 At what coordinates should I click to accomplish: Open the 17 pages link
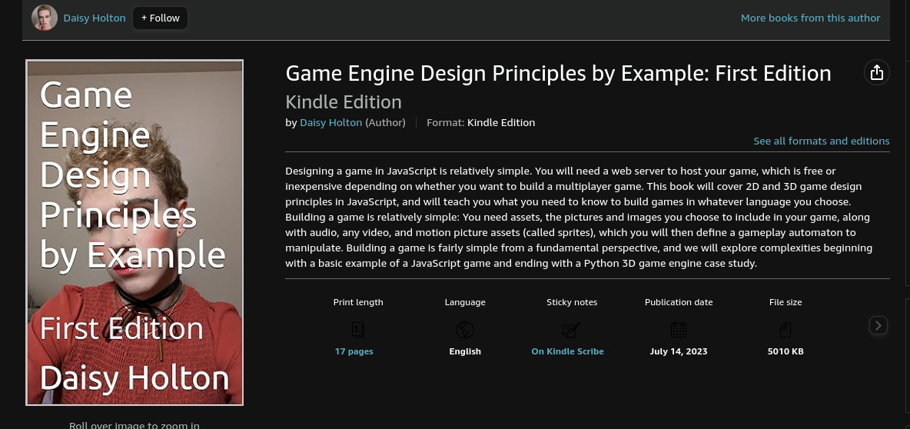point(354,351)
